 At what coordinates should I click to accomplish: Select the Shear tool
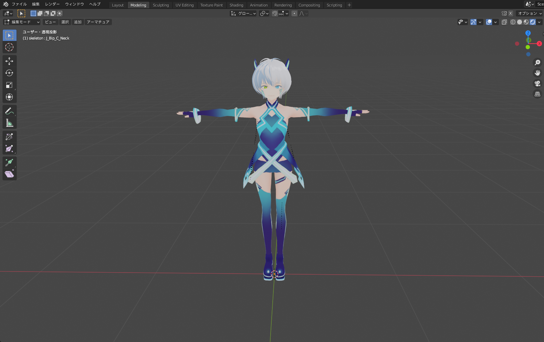pyautogui.click(x=9, y=174)
